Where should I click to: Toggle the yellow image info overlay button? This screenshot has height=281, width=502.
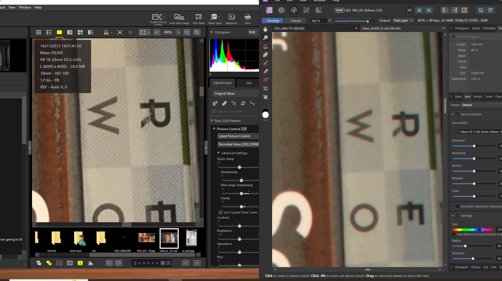80,263
